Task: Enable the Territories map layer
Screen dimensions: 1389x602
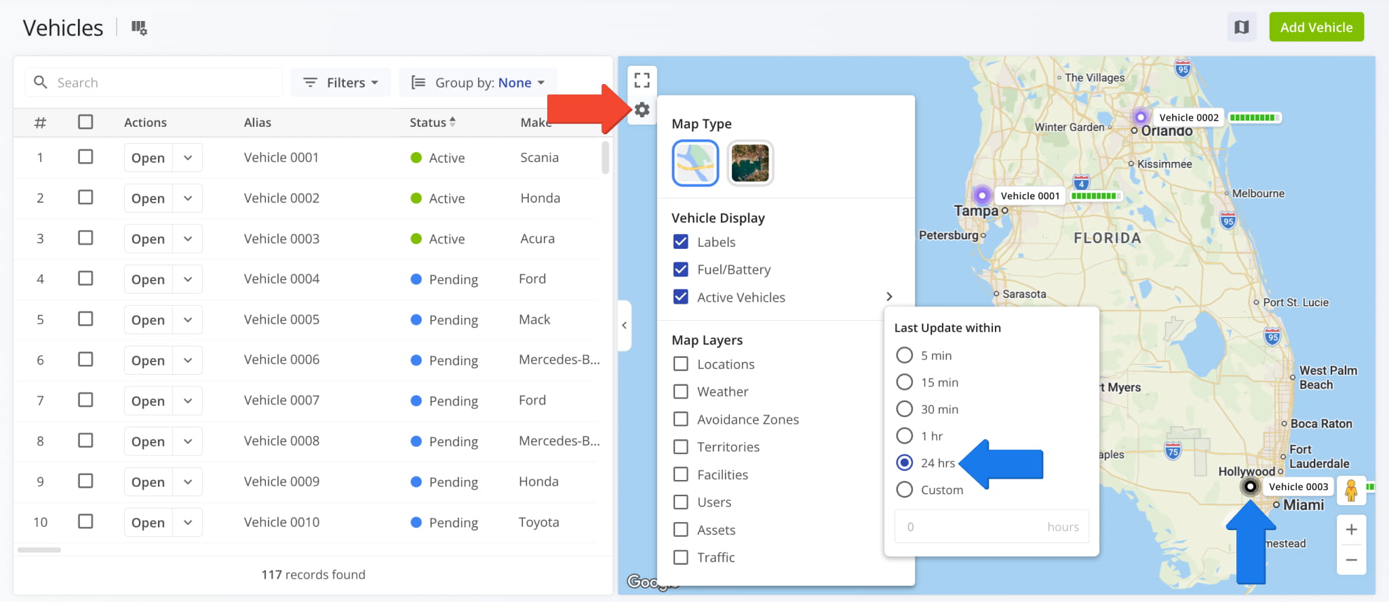Action: click(681, 447)
